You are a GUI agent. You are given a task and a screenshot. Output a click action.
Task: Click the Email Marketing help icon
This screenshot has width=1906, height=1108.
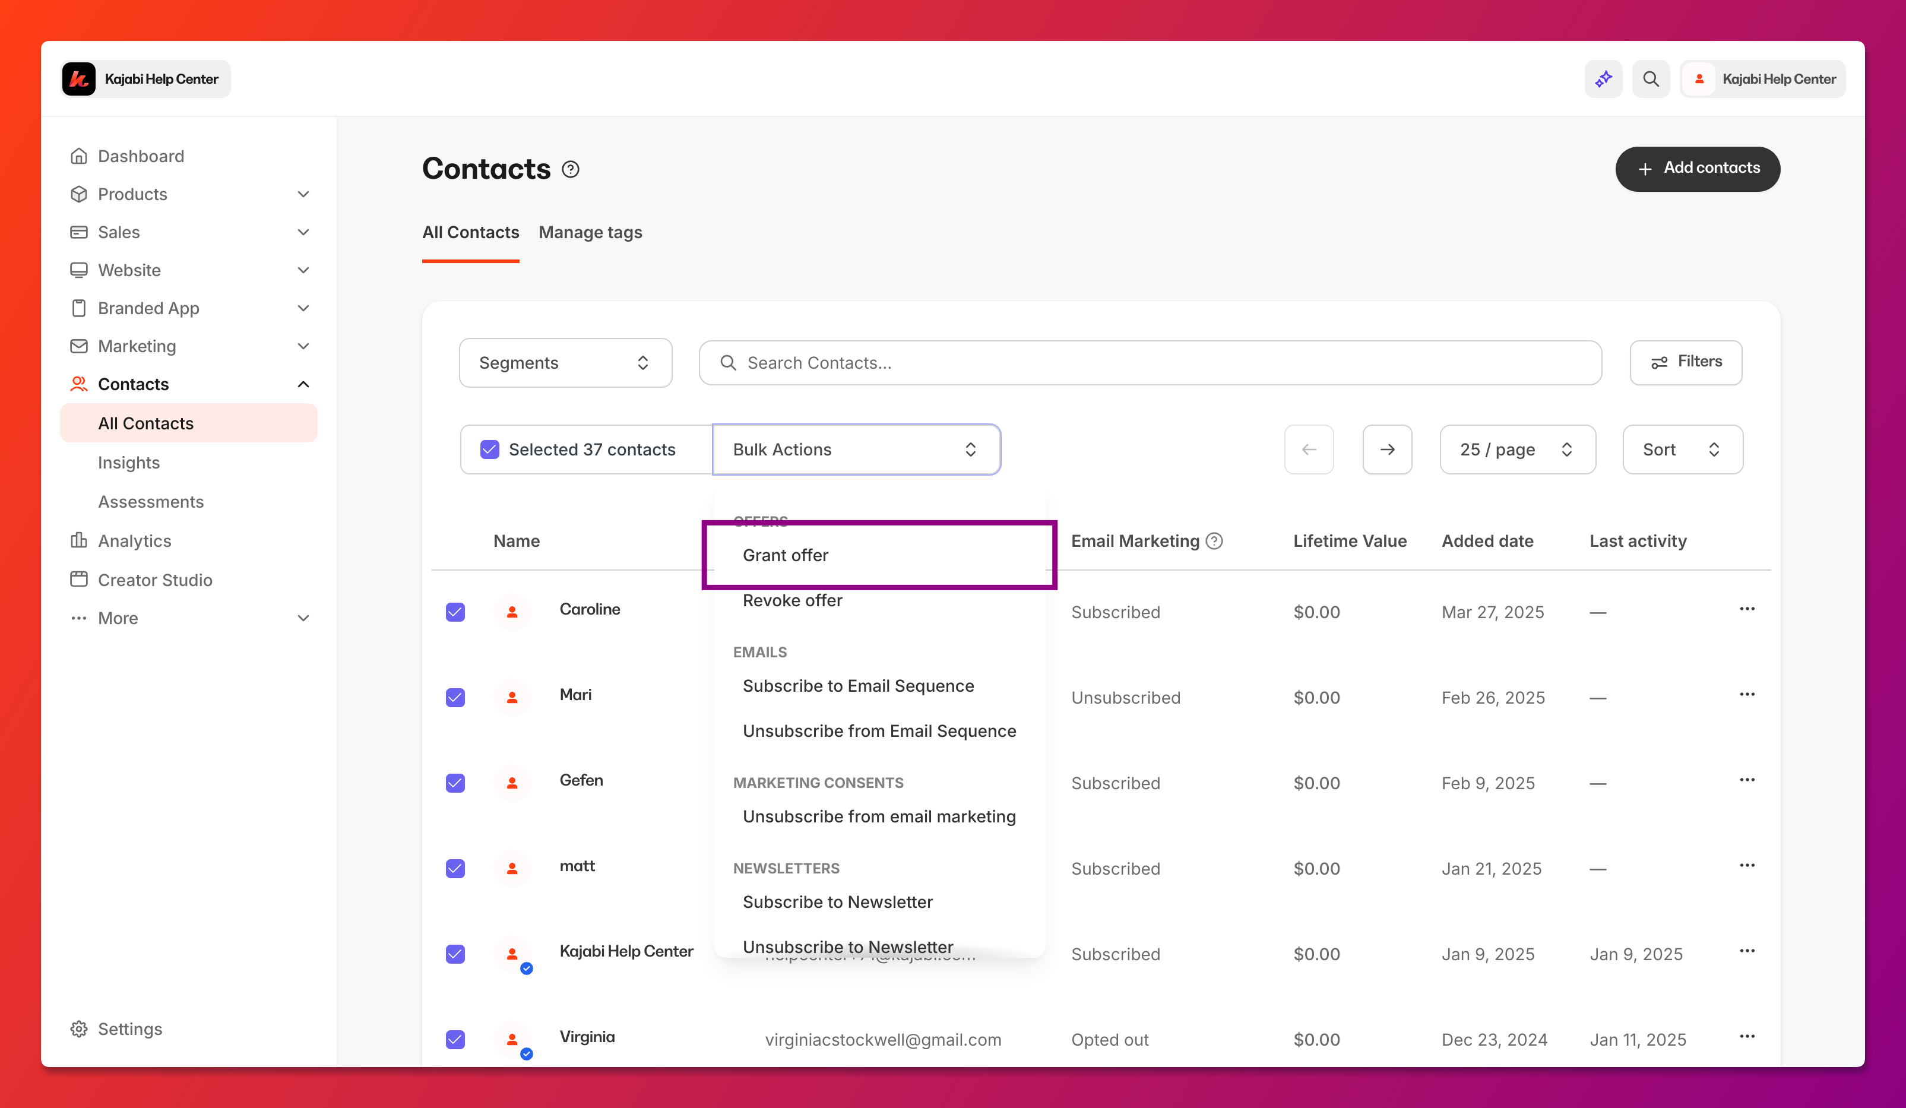[x=1214, y=541]
